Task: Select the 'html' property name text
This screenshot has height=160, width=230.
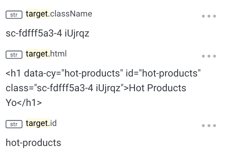Action: [59, 54]
